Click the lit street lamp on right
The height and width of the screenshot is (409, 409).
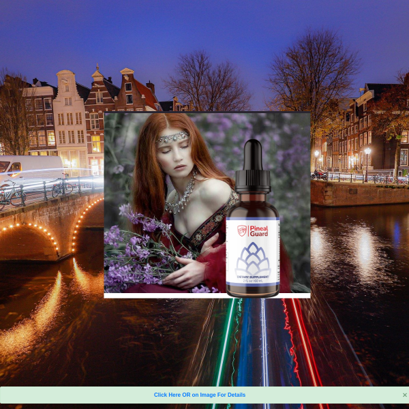tap(367, 153)
